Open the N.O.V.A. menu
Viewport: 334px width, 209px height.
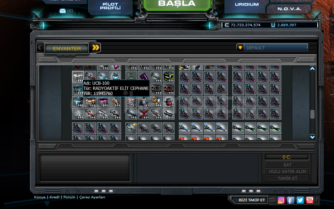tap(289, 9)
